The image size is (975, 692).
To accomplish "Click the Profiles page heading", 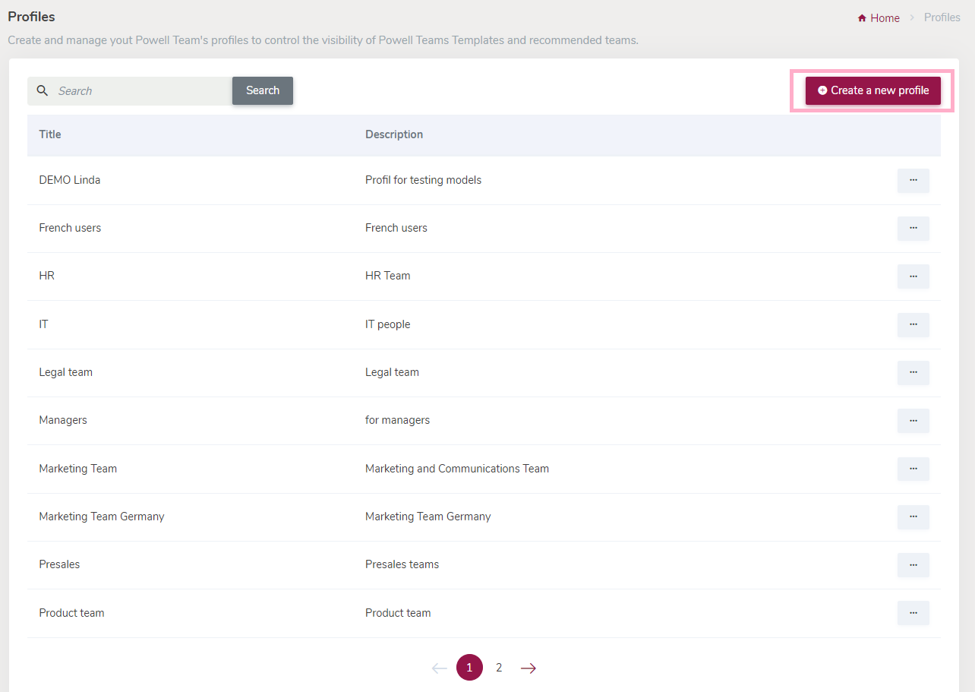I will [x=32, y=17].
